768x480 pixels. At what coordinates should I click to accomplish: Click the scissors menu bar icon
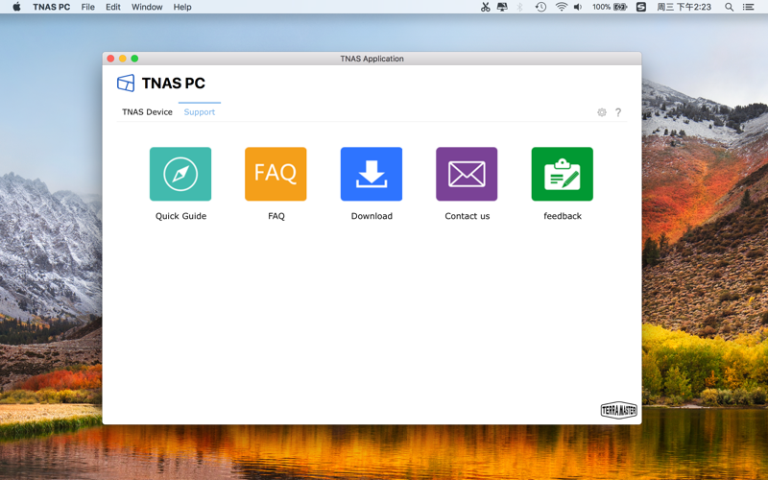pyautogui.click(x=486, y=7)
